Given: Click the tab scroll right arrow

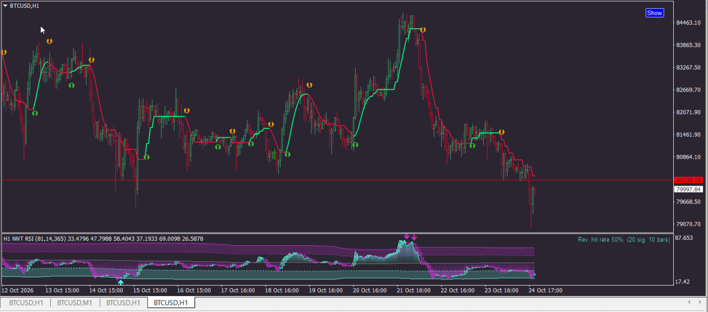Looking at the screenshot, I should (699, 302).
